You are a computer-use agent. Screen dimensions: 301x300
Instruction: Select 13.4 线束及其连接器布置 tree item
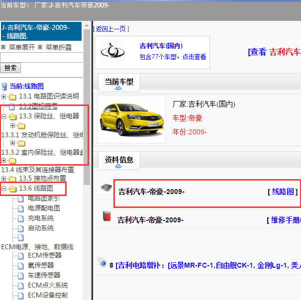coord(38,170)
